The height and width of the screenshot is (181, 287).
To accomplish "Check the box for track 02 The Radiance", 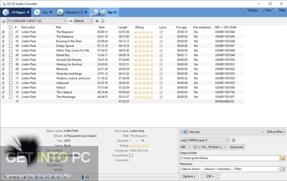I will (10, 37).
